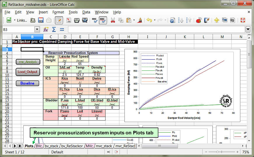Click the Cut scissors icon
Viewport: 254px width, 157px height.
[x=113, y=20]
